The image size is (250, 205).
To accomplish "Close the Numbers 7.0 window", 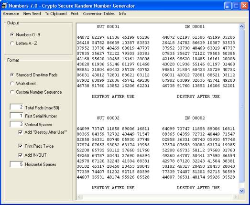I will pos(244,6).
